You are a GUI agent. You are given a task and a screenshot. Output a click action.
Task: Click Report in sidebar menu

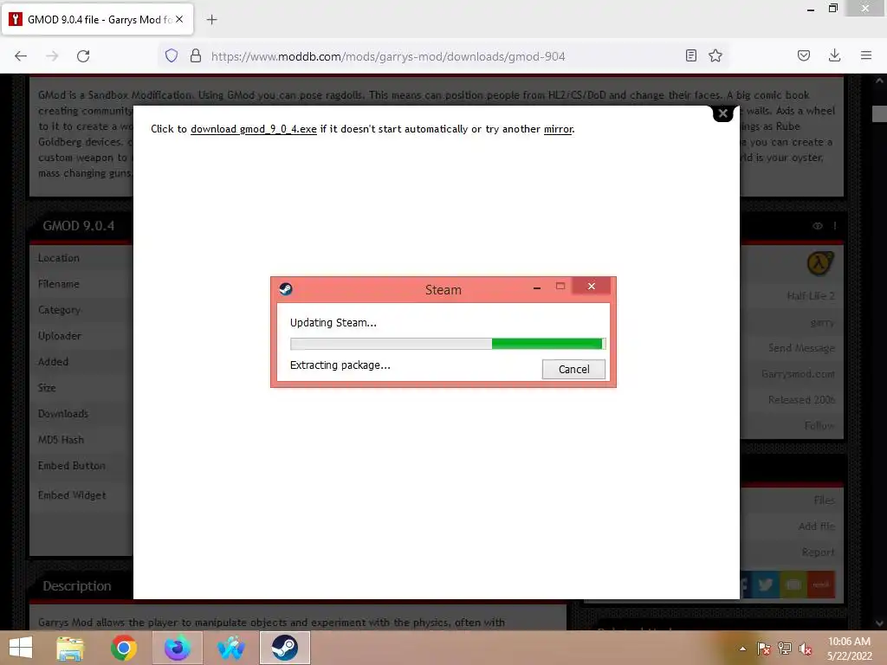[x=818, y=552]
